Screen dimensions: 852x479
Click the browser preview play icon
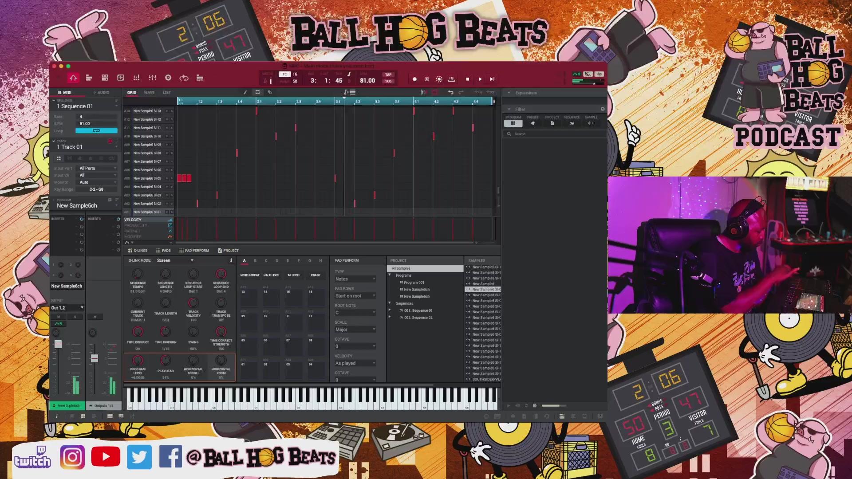pyautogui.click(x=509, y=405)
